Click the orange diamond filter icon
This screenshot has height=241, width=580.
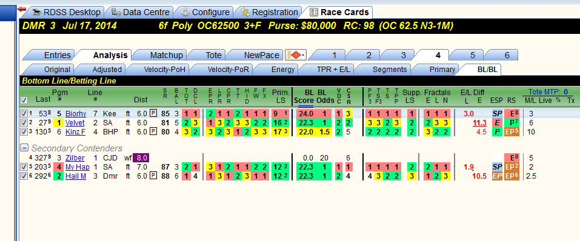click(295, 56)
